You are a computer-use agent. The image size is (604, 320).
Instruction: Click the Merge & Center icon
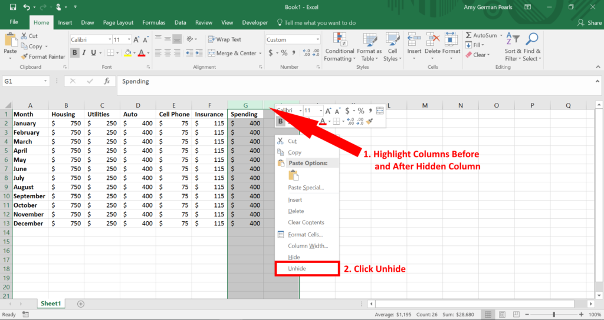212,53
